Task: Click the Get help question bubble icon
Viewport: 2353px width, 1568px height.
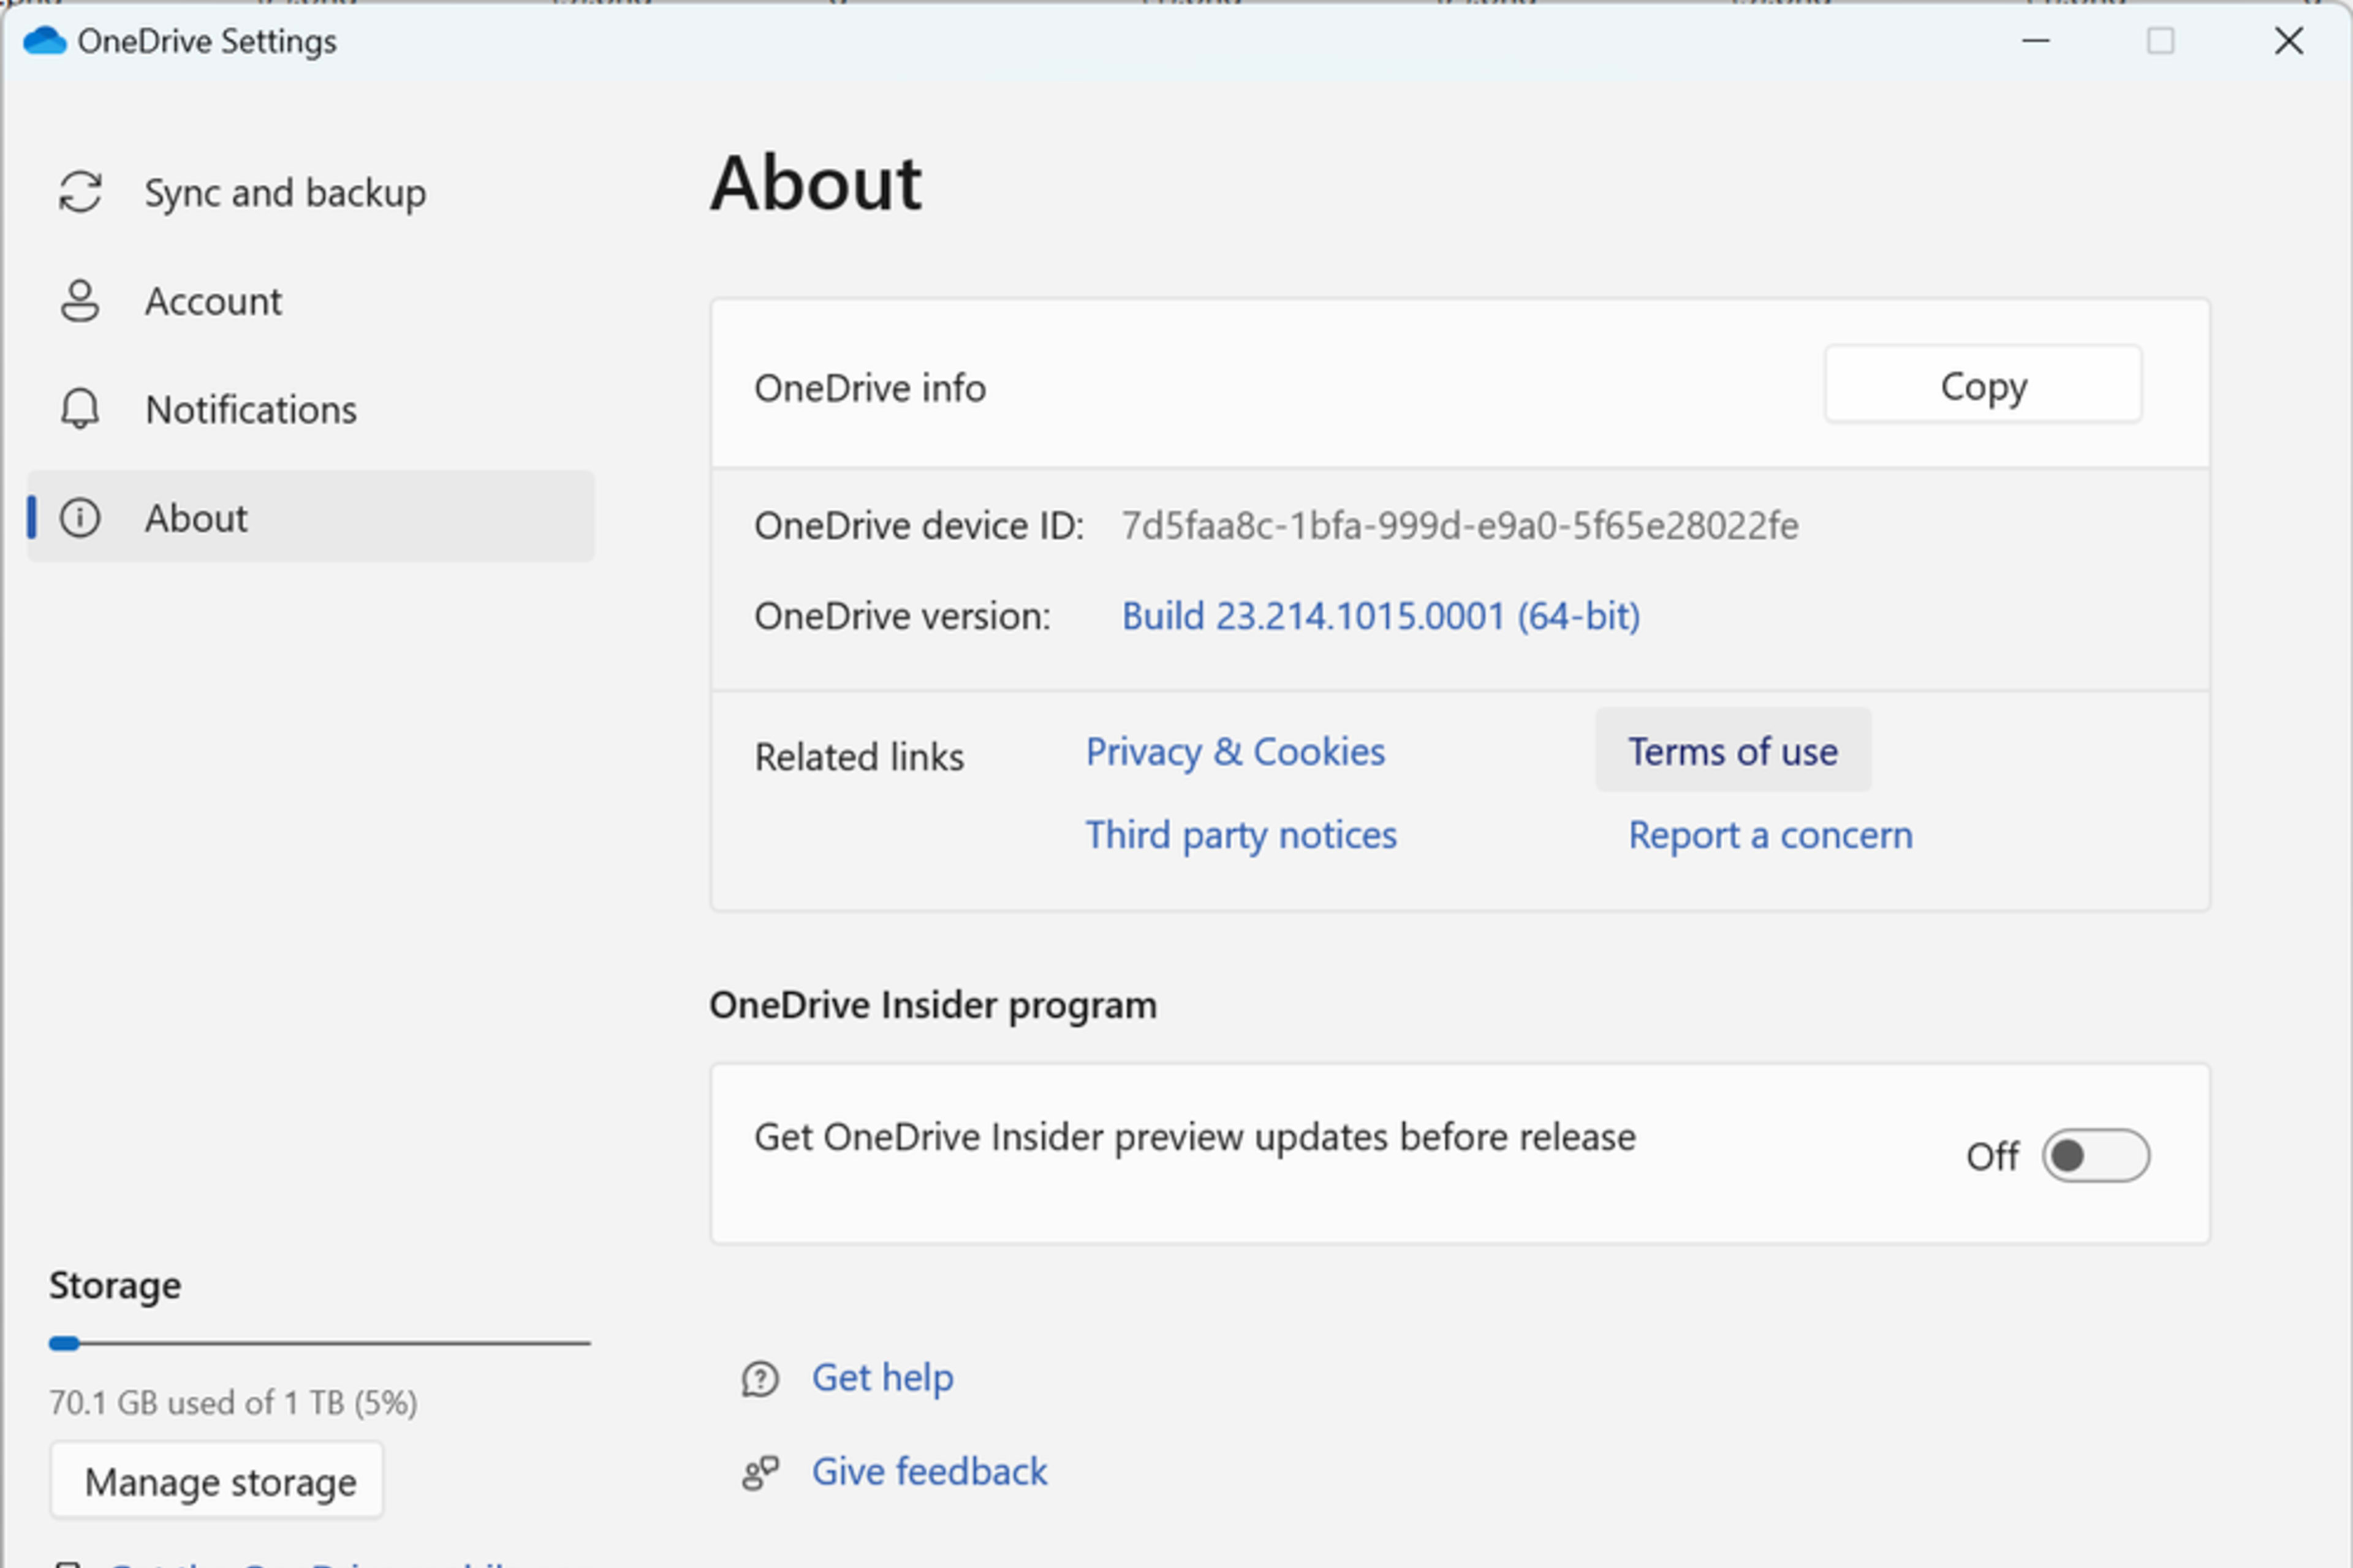Action: click(760, 1379)
